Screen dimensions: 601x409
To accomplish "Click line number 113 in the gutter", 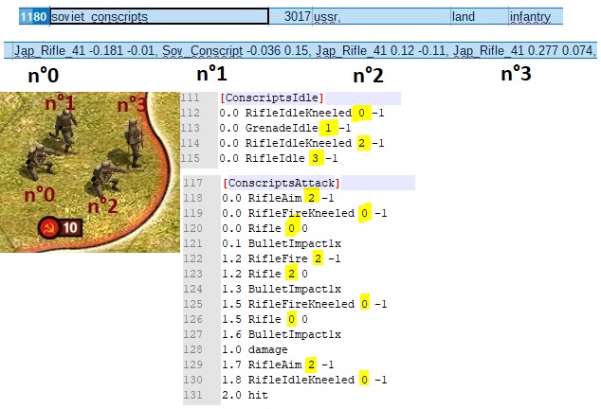I will [191, 128].
